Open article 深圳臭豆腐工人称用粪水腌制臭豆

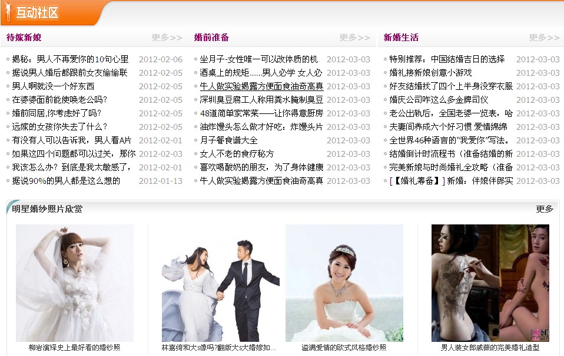261,100
